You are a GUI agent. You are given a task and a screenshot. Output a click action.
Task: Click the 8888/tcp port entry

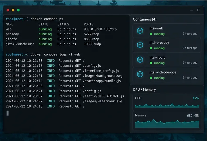pos(92,39)
